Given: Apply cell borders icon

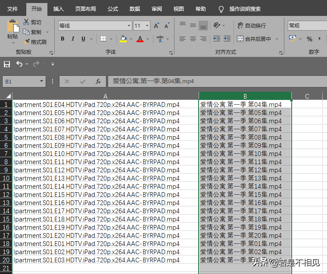Looking at the screenshot, I should tap(103, 39).
